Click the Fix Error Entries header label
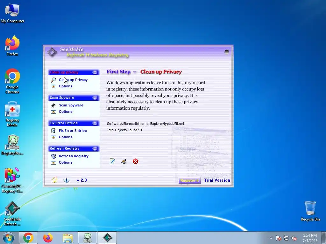 pos(64,123)
